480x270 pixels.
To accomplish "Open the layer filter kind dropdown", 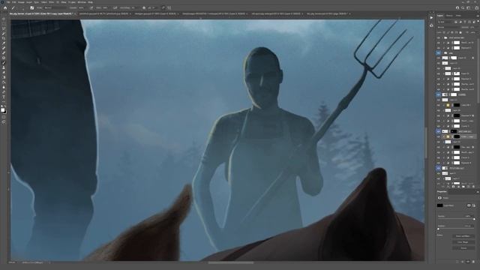I will click(445, 22).
